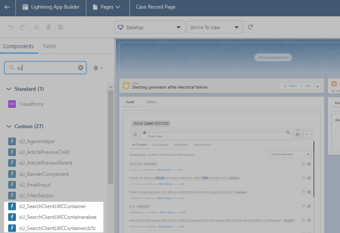Click the Paste clipboard icon
Viewport: 340px width, 233px height.
[x=61, y=27]
